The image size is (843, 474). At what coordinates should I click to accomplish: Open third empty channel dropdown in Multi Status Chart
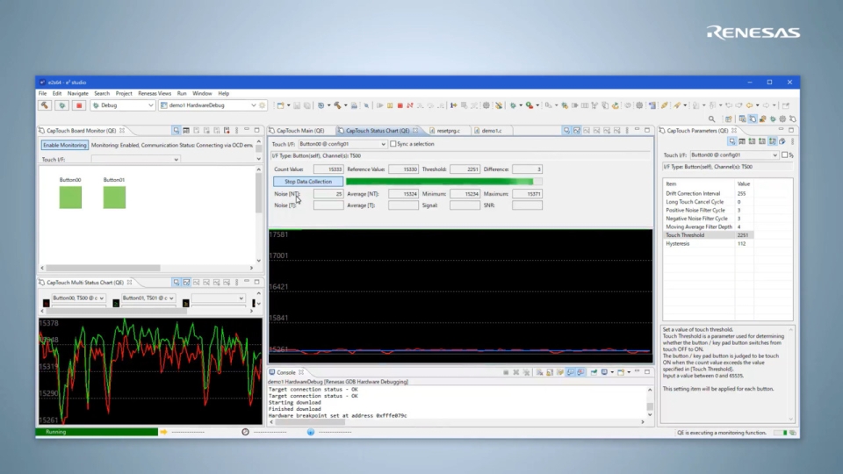[218, 298]
